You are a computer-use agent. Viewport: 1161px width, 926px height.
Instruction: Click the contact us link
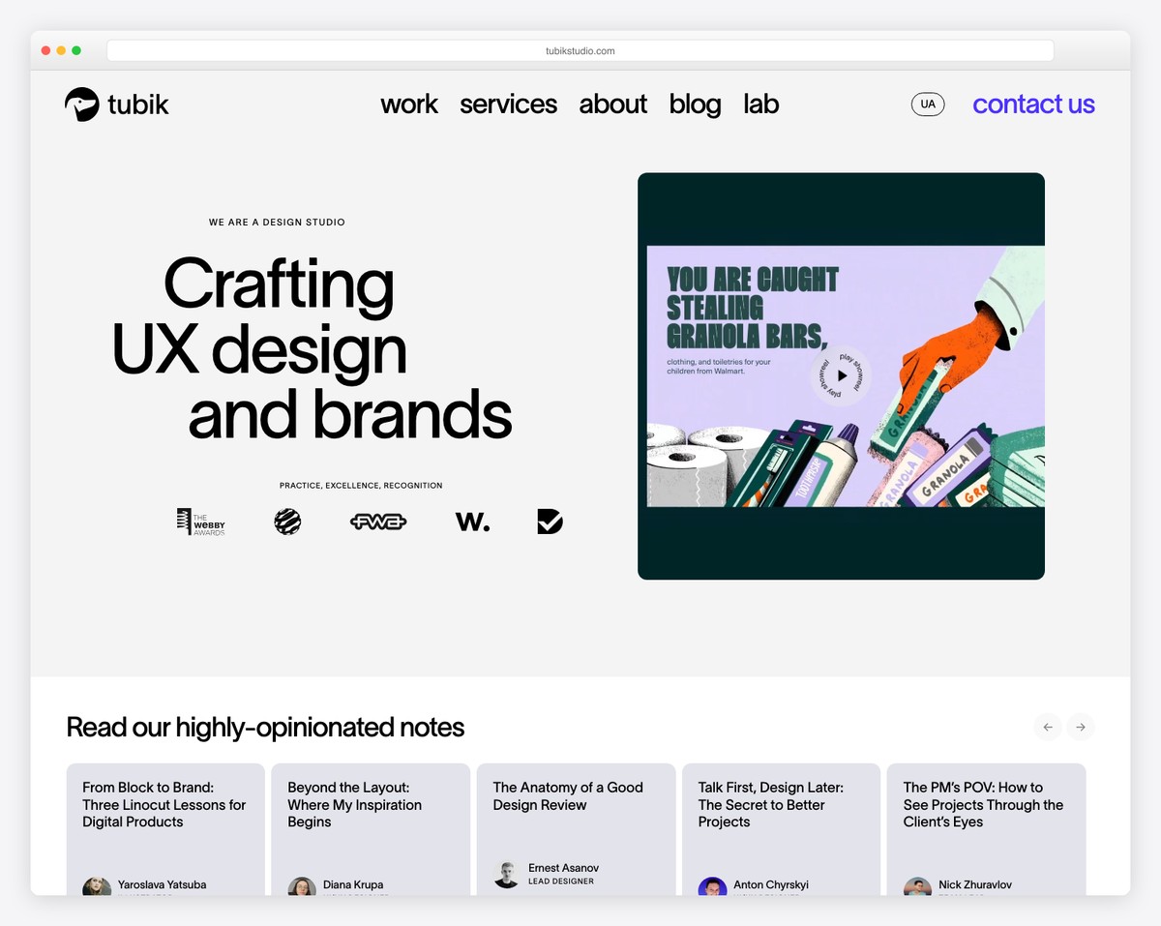(x=1033, y=104)
